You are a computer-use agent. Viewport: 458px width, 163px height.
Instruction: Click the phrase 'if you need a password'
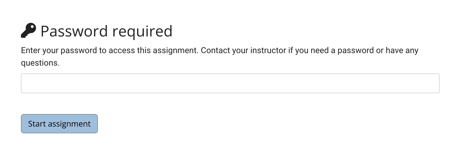click(331, 50)
